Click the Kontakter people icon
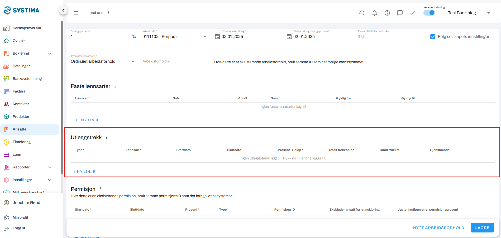This screenshot has width=501, height=238. tap(6, 104)
